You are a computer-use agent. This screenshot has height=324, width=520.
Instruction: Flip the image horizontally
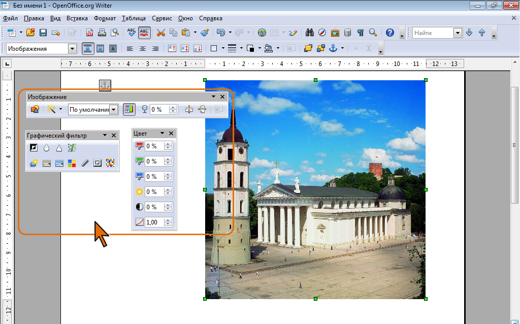point(189,109)
